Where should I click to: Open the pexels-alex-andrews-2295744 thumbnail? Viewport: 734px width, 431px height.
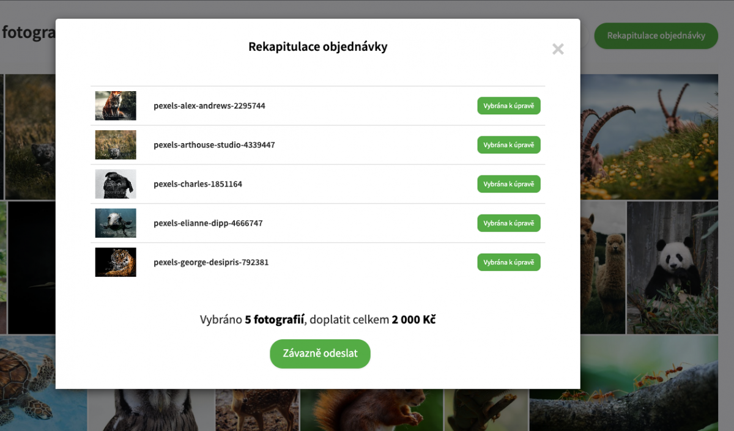tap(116, 106)
